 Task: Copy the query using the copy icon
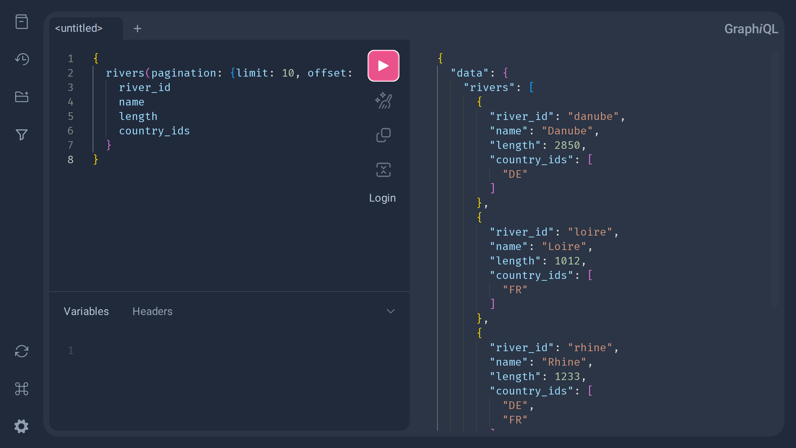[x=383, y=135]
